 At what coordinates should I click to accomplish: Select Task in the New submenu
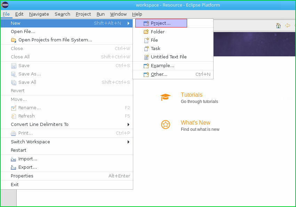pyautogui.click(x=173, y=49)
